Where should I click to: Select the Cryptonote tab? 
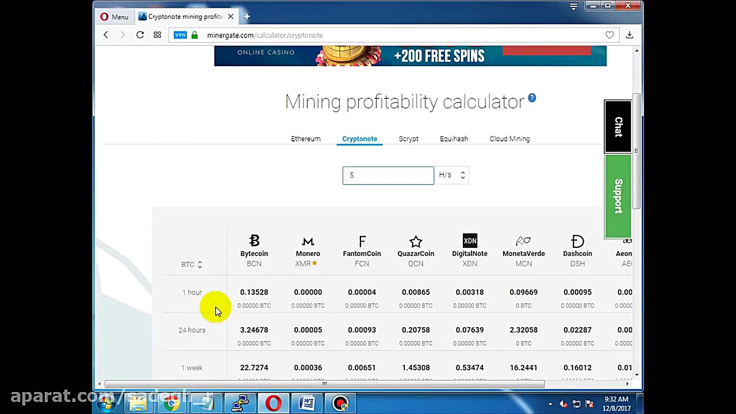(359, 139)
